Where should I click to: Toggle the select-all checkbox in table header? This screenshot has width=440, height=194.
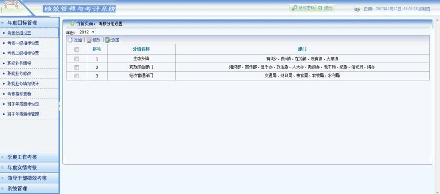click(x=76, y=49)
